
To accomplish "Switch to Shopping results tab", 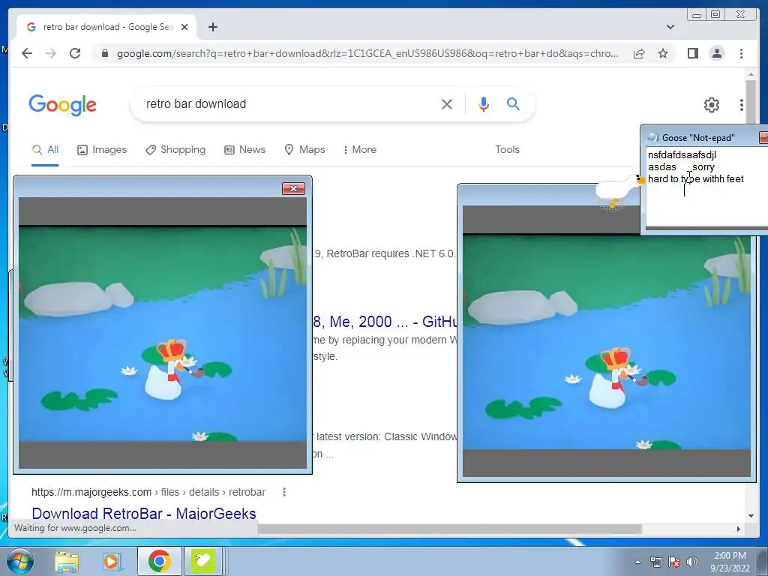I will pos(175,150).
